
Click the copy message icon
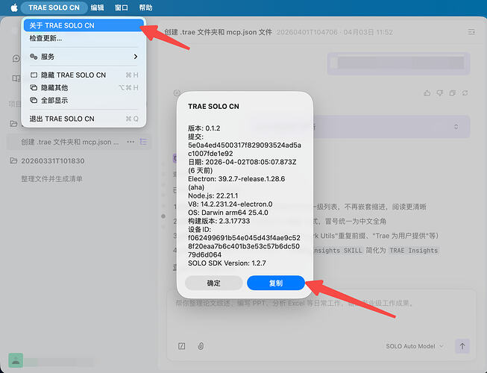(x=452, y=93)
